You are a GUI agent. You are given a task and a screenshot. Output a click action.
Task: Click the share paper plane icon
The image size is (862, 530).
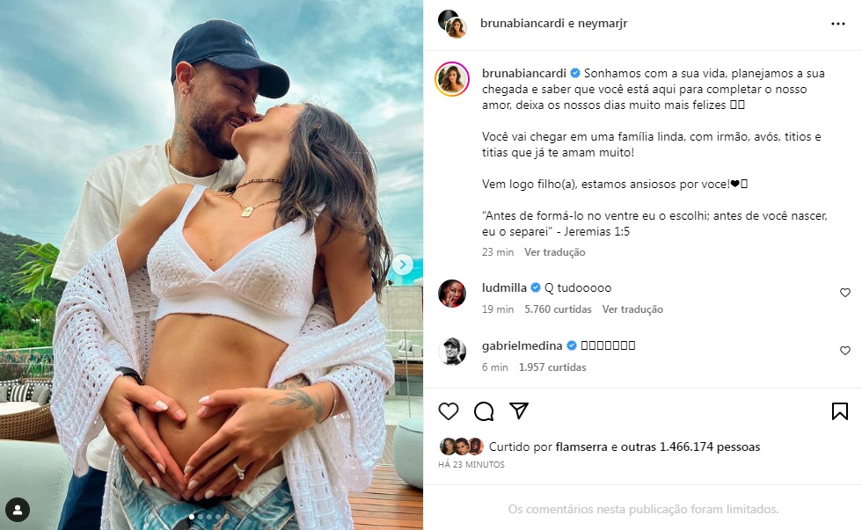pos(519,411)
